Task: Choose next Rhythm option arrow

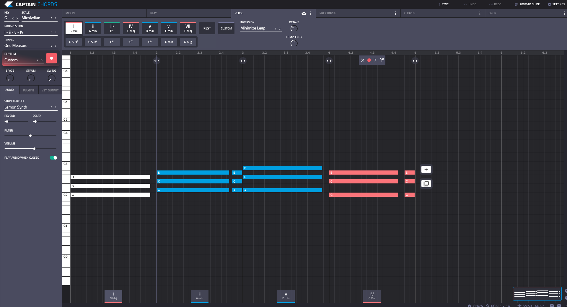Action: [x=42, y=60]
